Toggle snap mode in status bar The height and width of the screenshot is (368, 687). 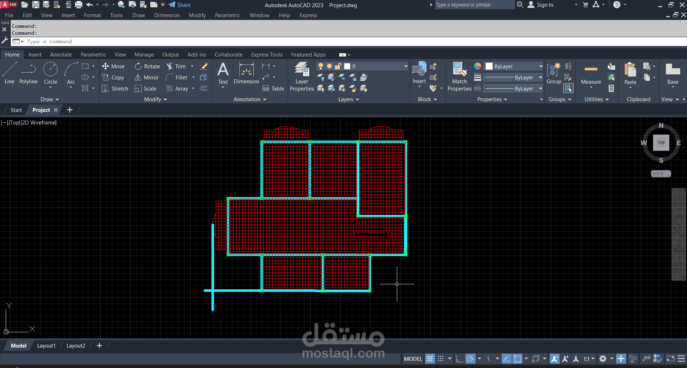(440, 359)
